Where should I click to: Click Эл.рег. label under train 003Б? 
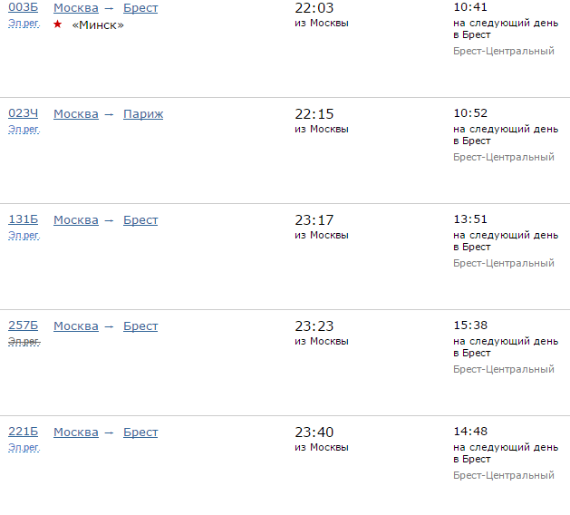pos(24,24)
